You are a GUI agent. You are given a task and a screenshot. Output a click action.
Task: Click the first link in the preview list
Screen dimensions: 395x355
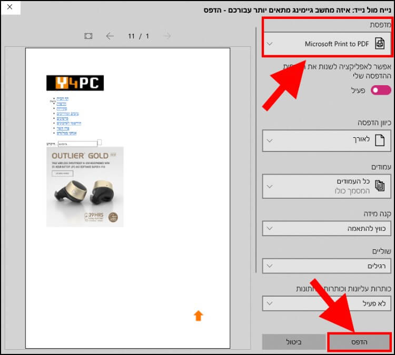tap(63, 99)
